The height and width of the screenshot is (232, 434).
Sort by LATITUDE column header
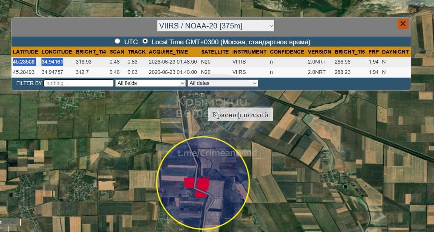[26, 52]
